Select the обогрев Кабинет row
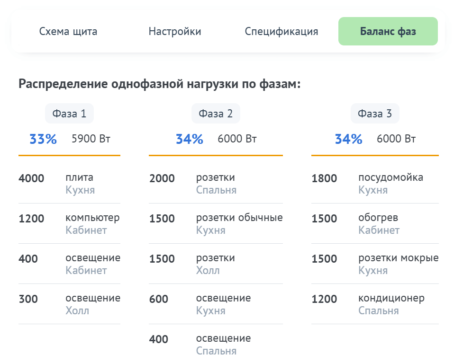 pyautogui.click(x=375, y=223)
